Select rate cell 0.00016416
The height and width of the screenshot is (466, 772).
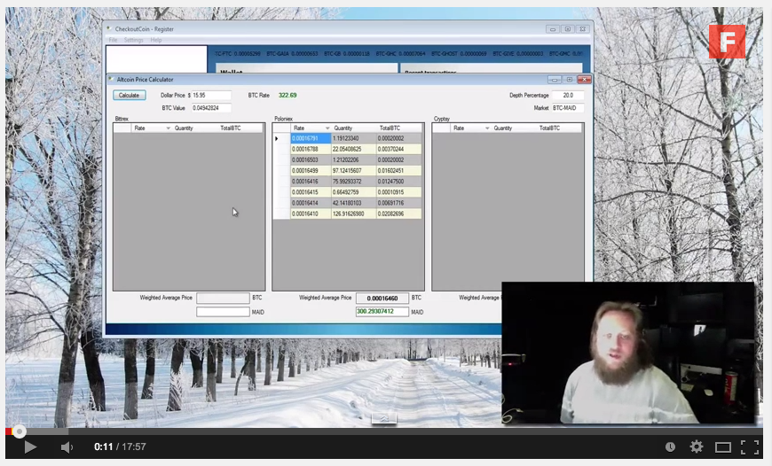click(x=311, y=182)
